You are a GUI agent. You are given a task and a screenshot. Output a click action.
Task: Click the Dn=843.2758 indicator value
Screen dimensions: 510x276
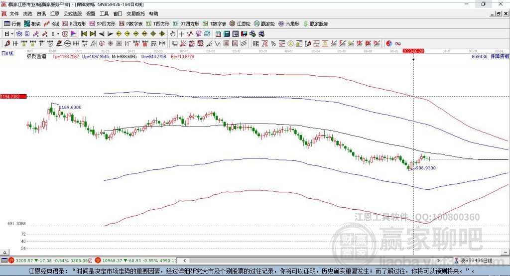point(153,56)
